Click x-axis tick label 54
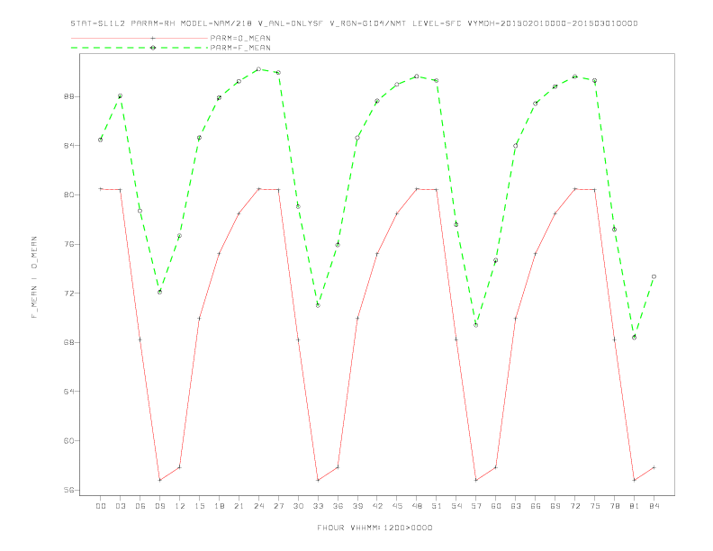The height and width of the screenshot is (551, 713). click(456, 506)
